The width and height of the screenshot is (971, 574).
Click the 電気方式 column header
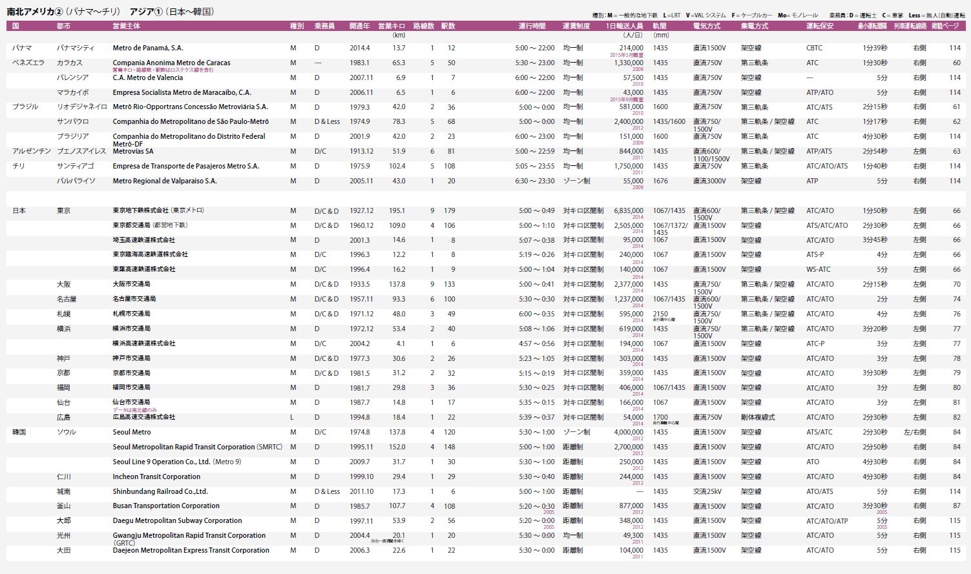point(707,26)
